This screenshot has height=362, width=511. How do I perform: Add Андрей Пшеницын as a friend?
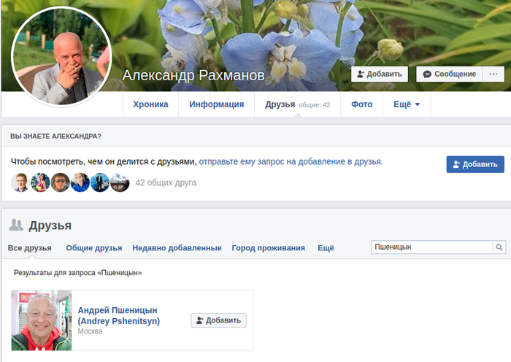[x=219, y=320]
